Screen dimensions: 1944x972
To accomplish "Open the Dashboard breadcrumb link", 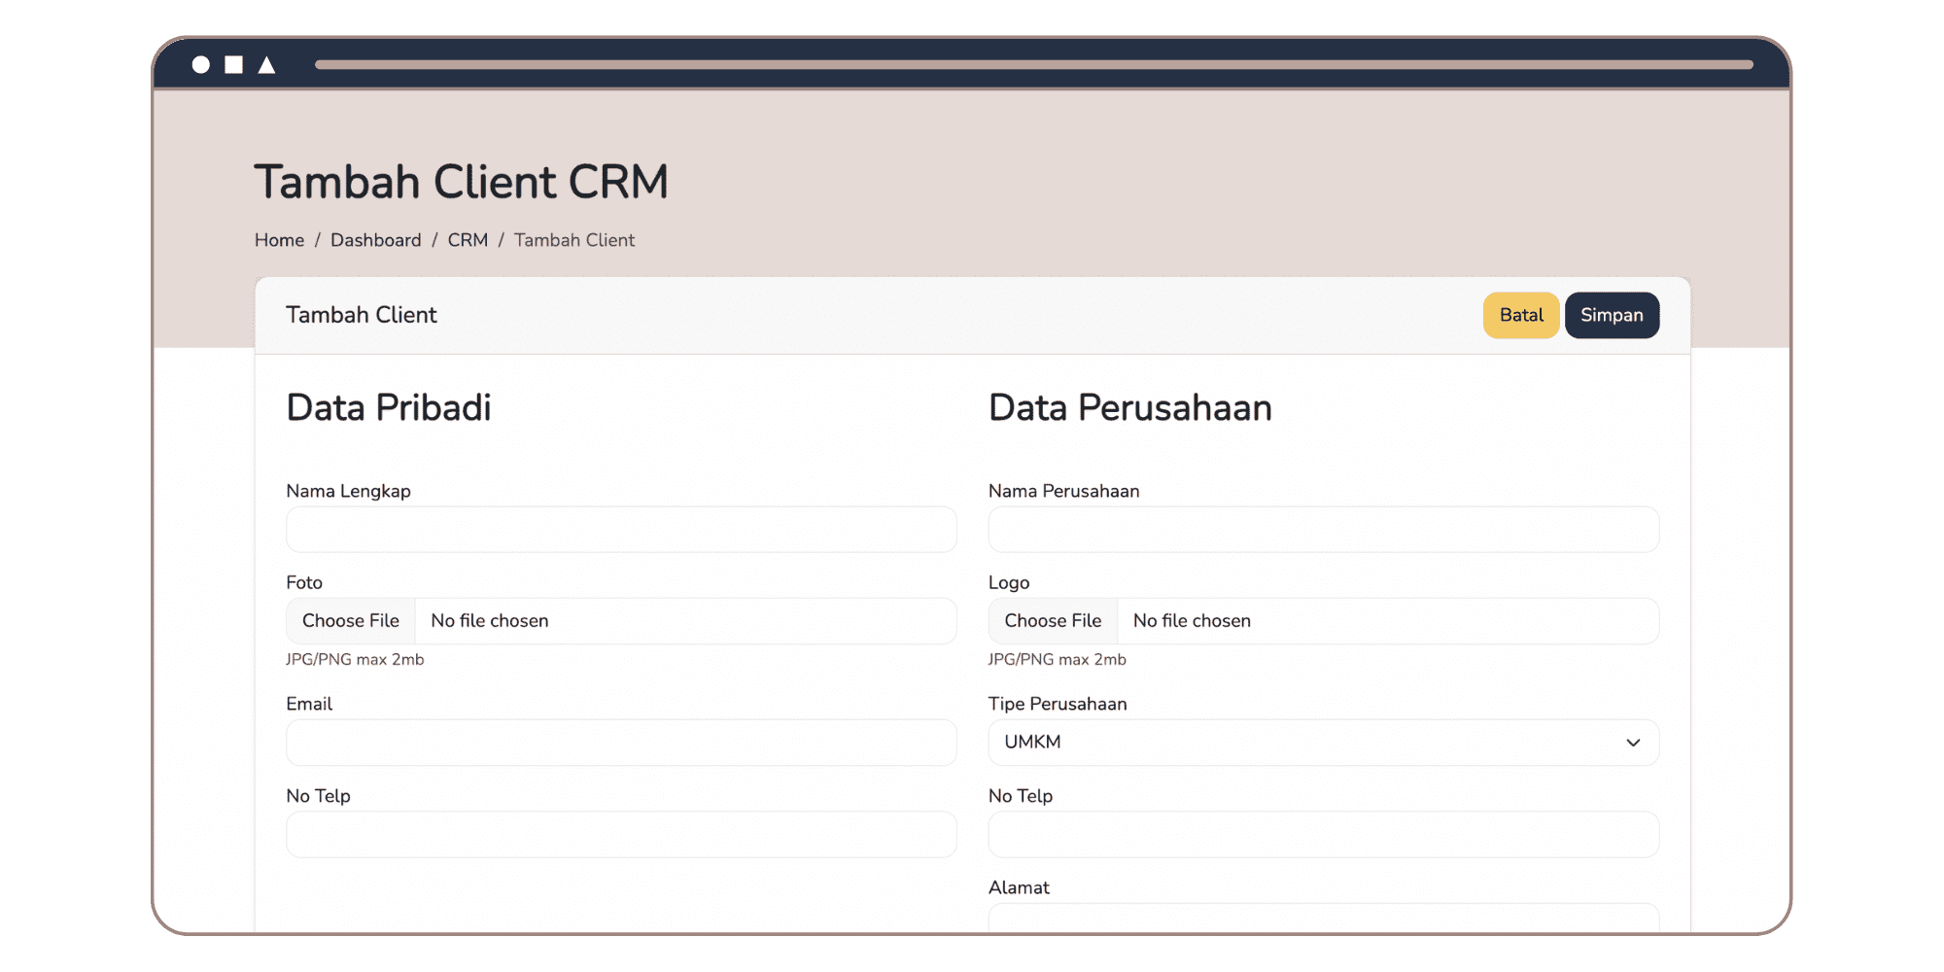I will (375, 240).
